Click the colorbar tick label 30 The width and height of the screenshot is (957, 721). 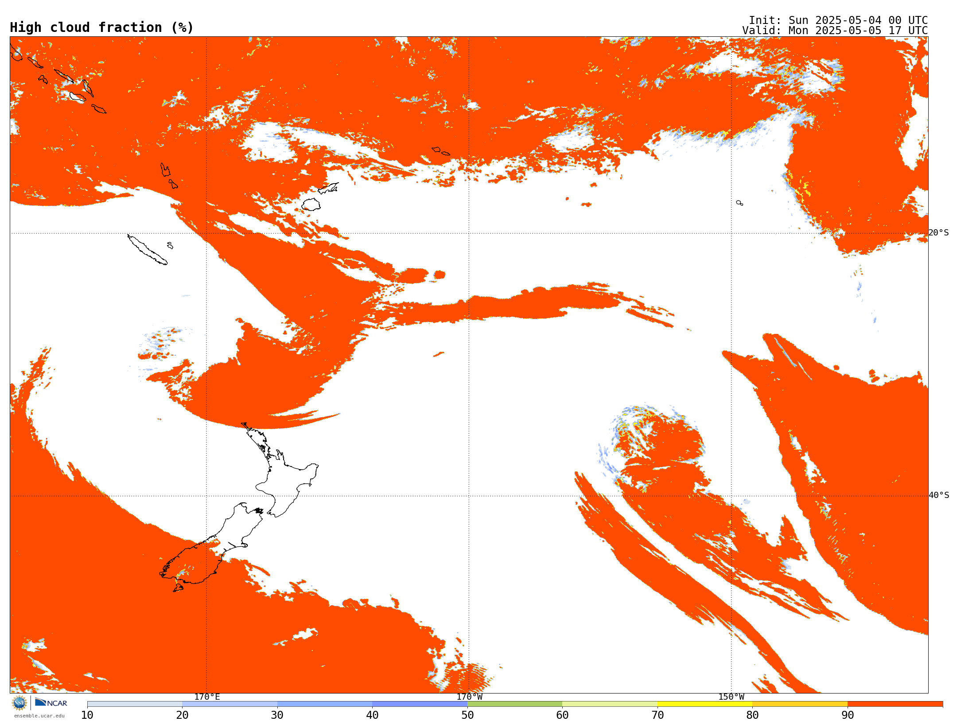277,715
